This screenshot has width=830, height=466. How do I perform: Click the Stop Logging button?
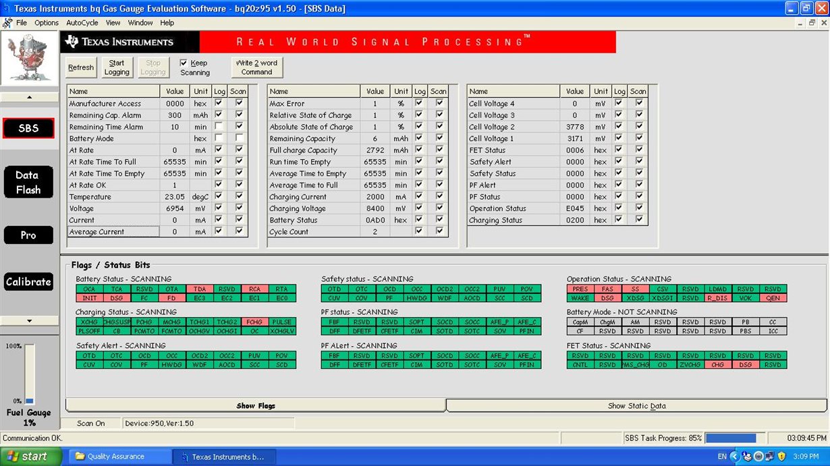point(153,67)
